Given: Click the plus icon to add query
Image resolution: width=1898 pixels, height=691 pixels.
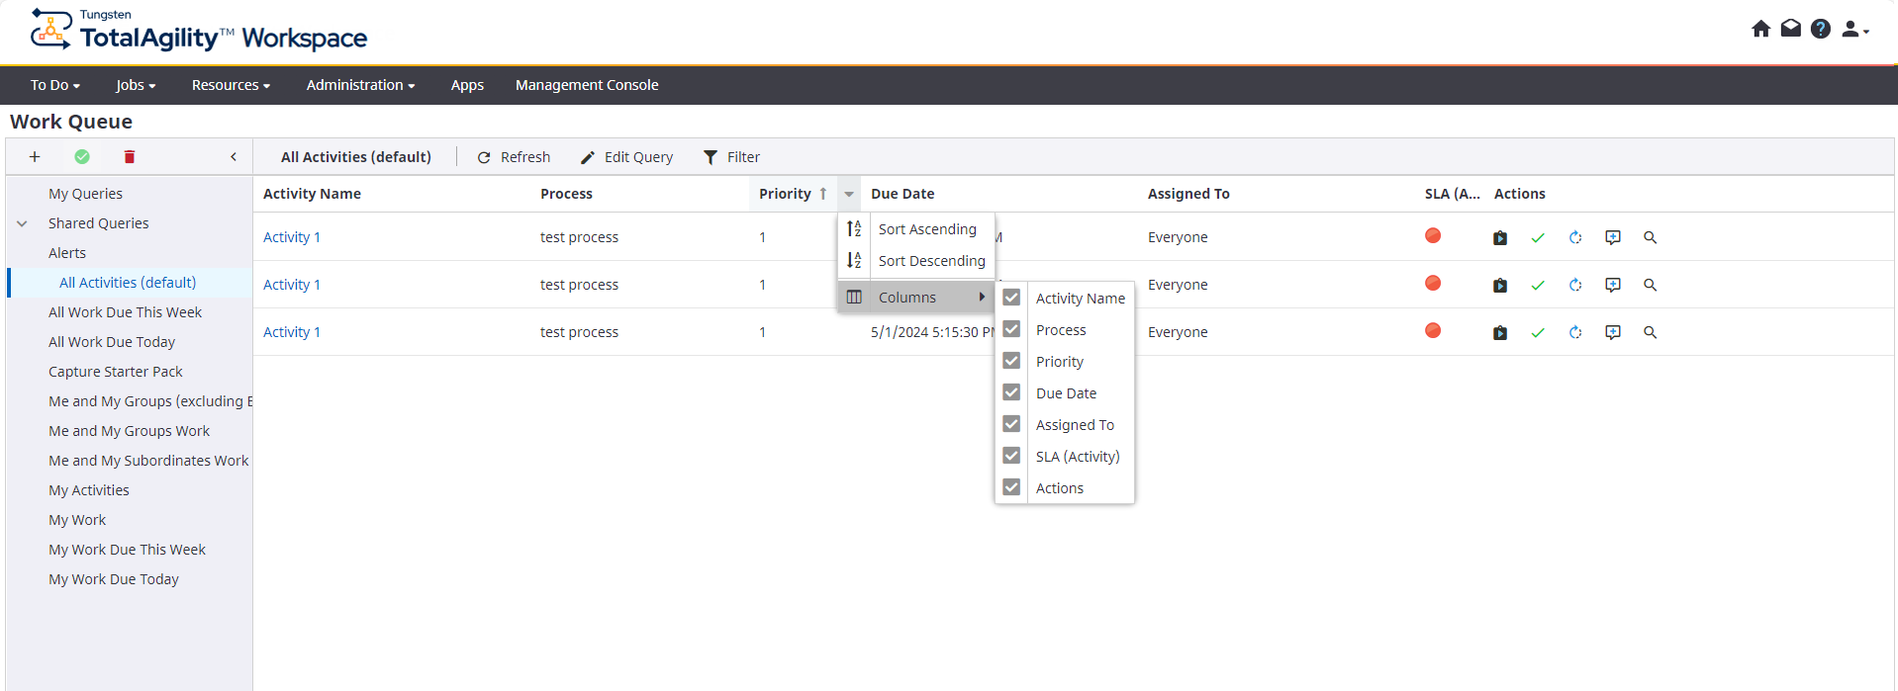Looking at the screenshot, I should [35, 157].
